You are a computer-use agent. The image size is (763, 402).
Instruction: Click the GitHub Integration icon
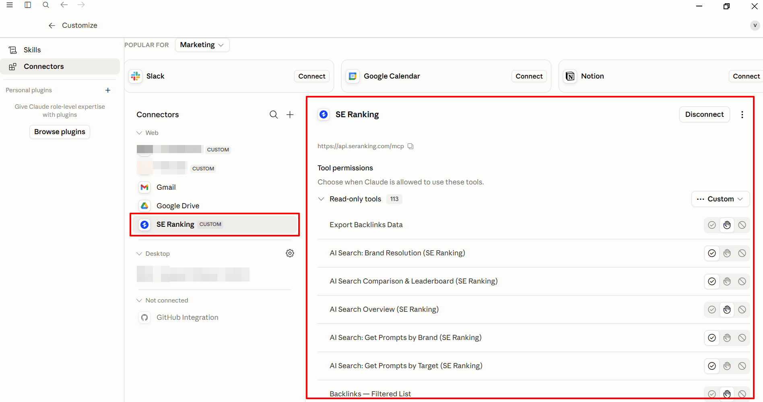[144, 317]
